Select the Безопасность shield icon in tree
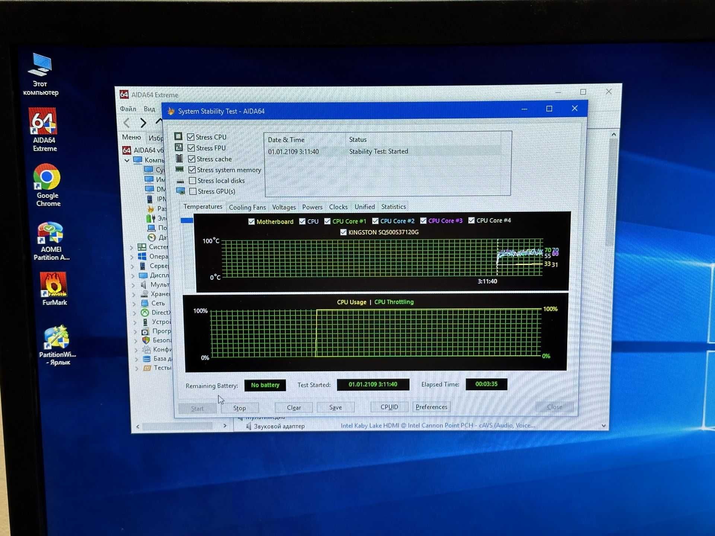 coord(146,340)
